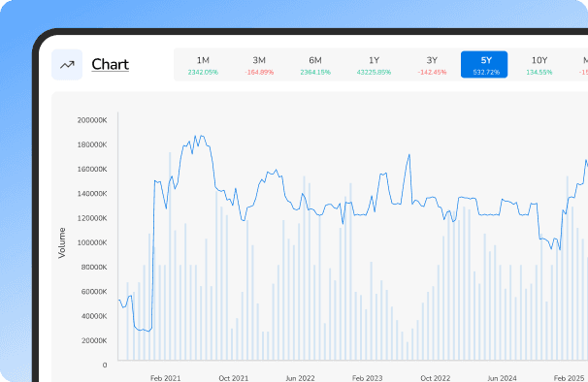The height and width of the screenshot is (382, 588).
Task: Click the Feb 2023 x-axis label
Action: pyautogui.click(x=367, y=378)
